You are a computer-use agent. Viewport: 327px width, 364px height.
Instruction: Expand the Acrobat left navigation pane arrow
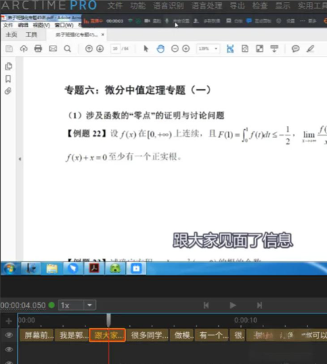pos(20,159)
